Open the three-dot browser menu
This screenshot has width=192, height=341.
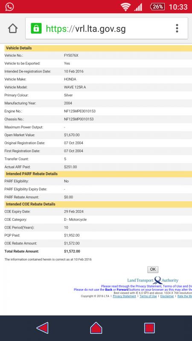coord(177,29)
